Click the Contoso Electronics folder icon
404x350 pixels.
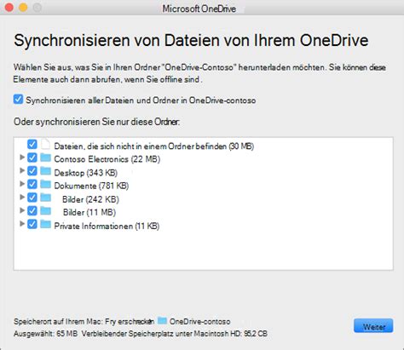pyautogui.click(x=45, y=158)
